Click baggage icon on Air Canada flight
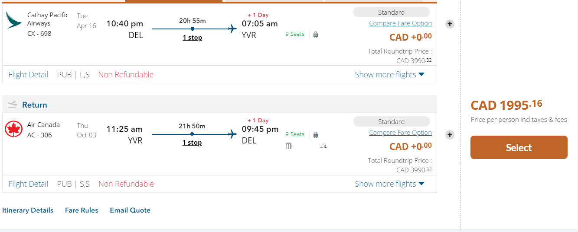Image resolution: width=578 pixels, height=232 pixels. coord(315,135)
